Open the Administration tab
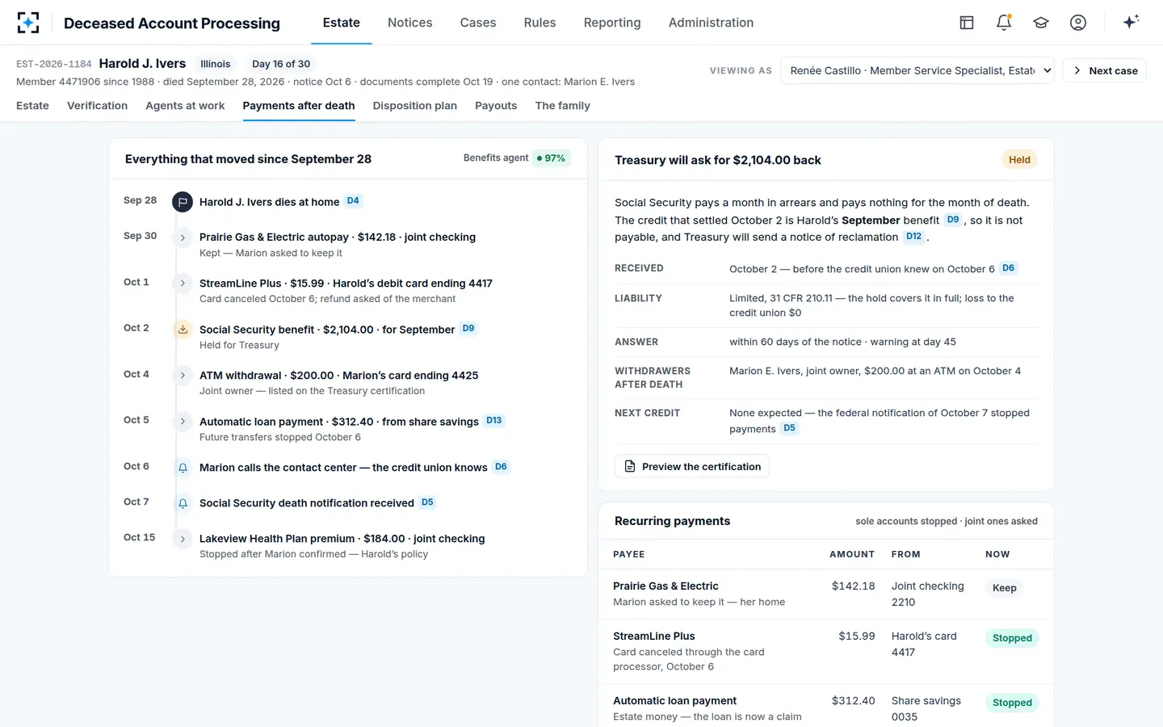This screenshot has height=727, width=1163. pyautogui.click(x=711, y=23)
